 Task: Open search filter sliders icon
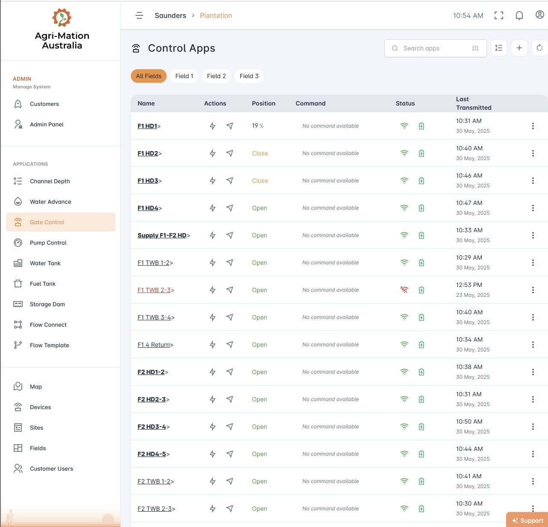click(475, 48)
